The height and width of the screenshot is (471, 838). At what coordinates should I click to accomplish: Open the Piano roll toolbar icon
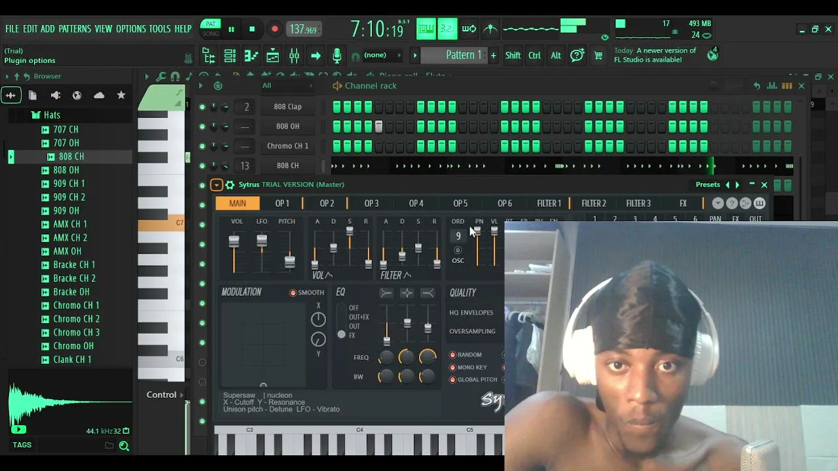coord(251,56)
